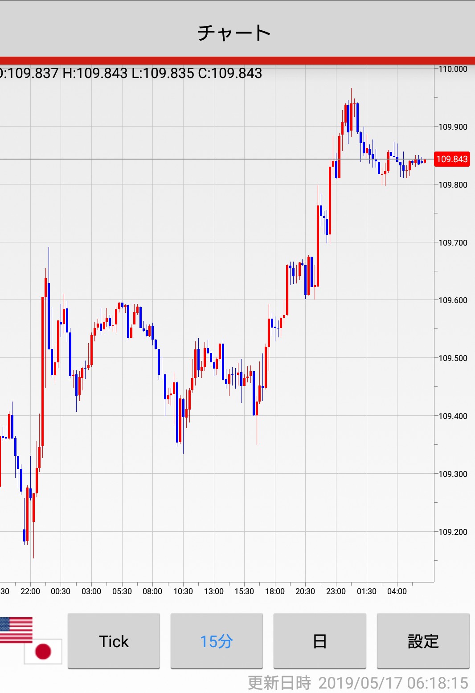This screenshot has height=693, width=475.
Task: Open the 15分 timeframe selector
Action: click(217, 641)
